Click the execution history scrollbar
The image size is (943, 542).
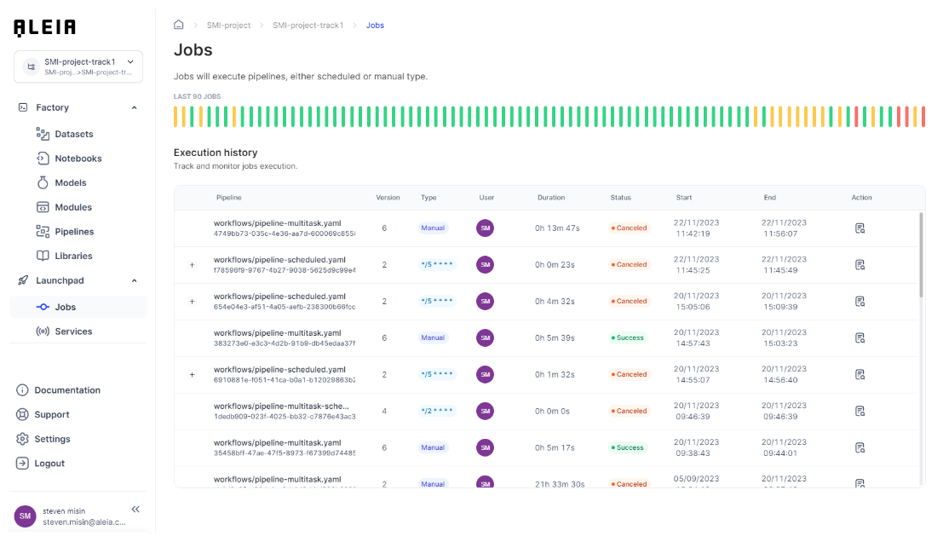pyautogui.click(x=920, y=256)
